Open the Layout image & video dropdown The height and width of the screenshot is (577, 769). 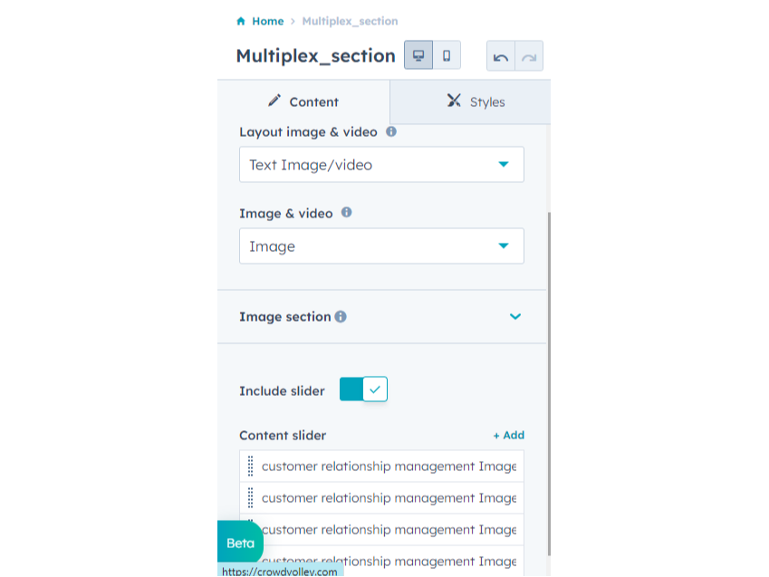coord(381,165)
